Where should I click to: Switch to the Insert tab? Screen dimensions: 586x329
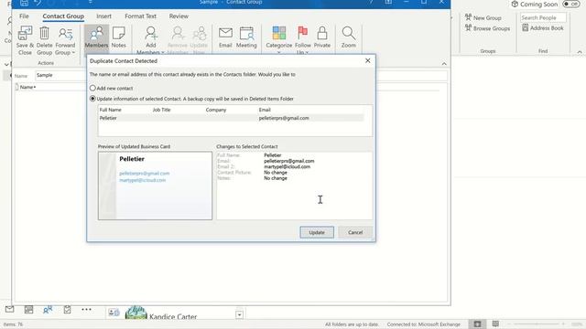click(103, 16)
